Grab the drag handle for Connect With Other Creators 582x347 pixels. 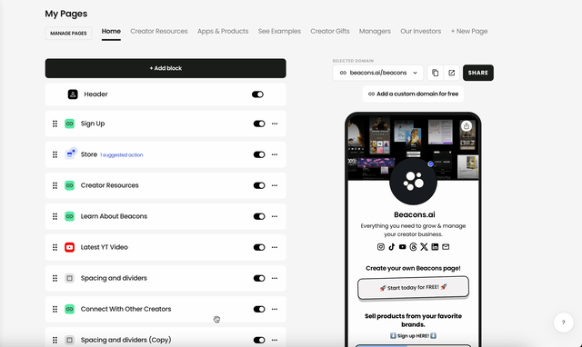click(55, 309)
